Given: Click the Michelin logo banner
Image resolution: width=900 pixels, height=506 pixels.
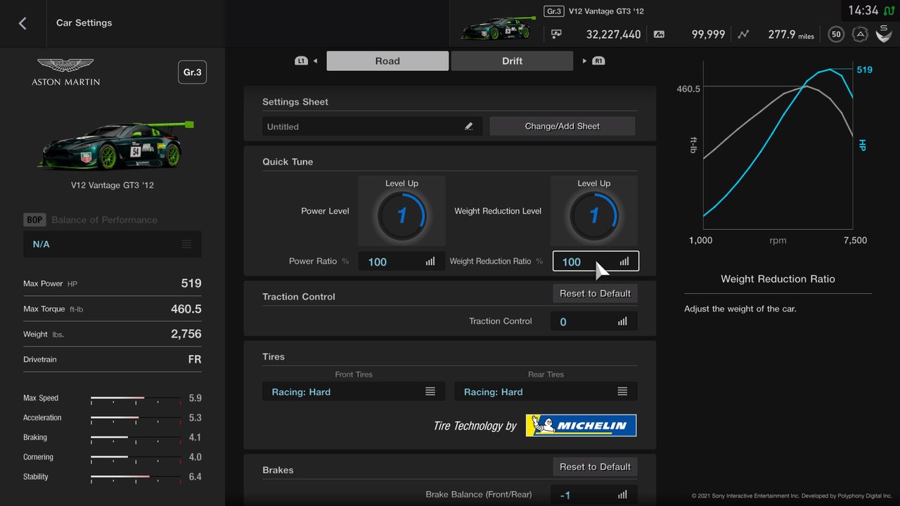Looking at the screenshot, I should 581,425.
